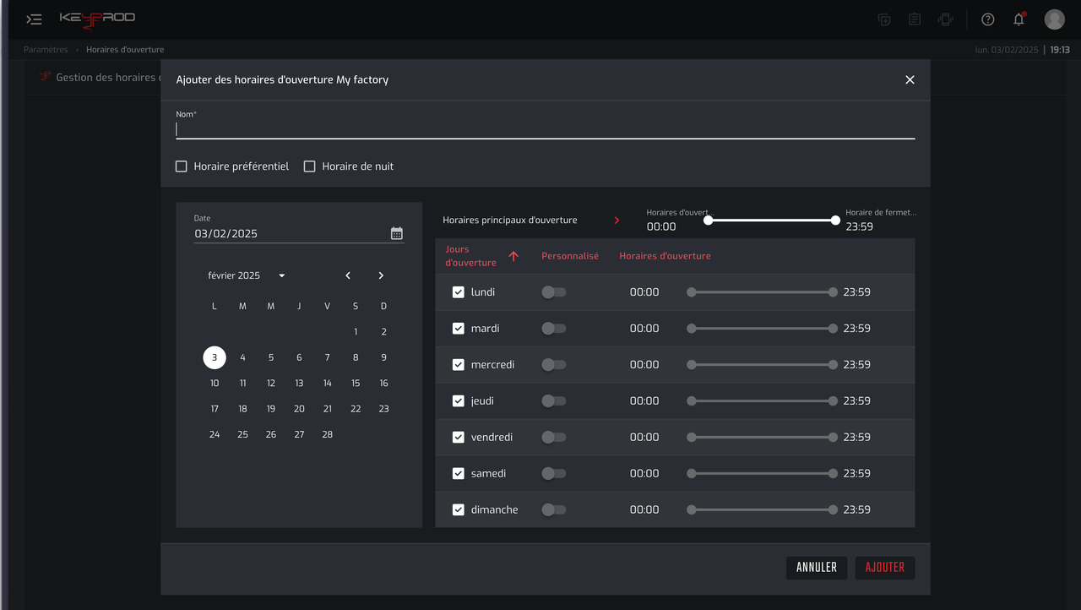1081x610 pixels.
Task: Uncheck the samedi checkbox
Action: 459,474
